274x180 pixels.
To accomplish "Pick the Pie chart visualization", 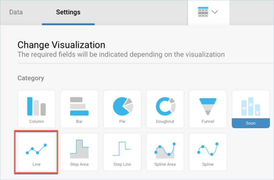I will [122, 109].
